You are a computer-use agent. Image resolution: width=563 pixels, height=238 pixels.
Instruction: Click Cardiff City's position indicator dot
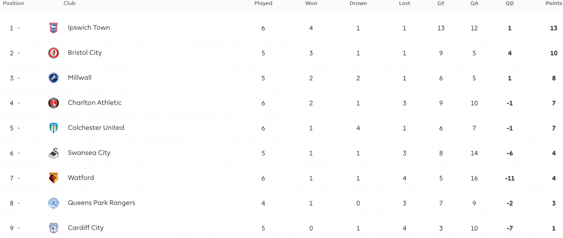click(x=18, y=228)
